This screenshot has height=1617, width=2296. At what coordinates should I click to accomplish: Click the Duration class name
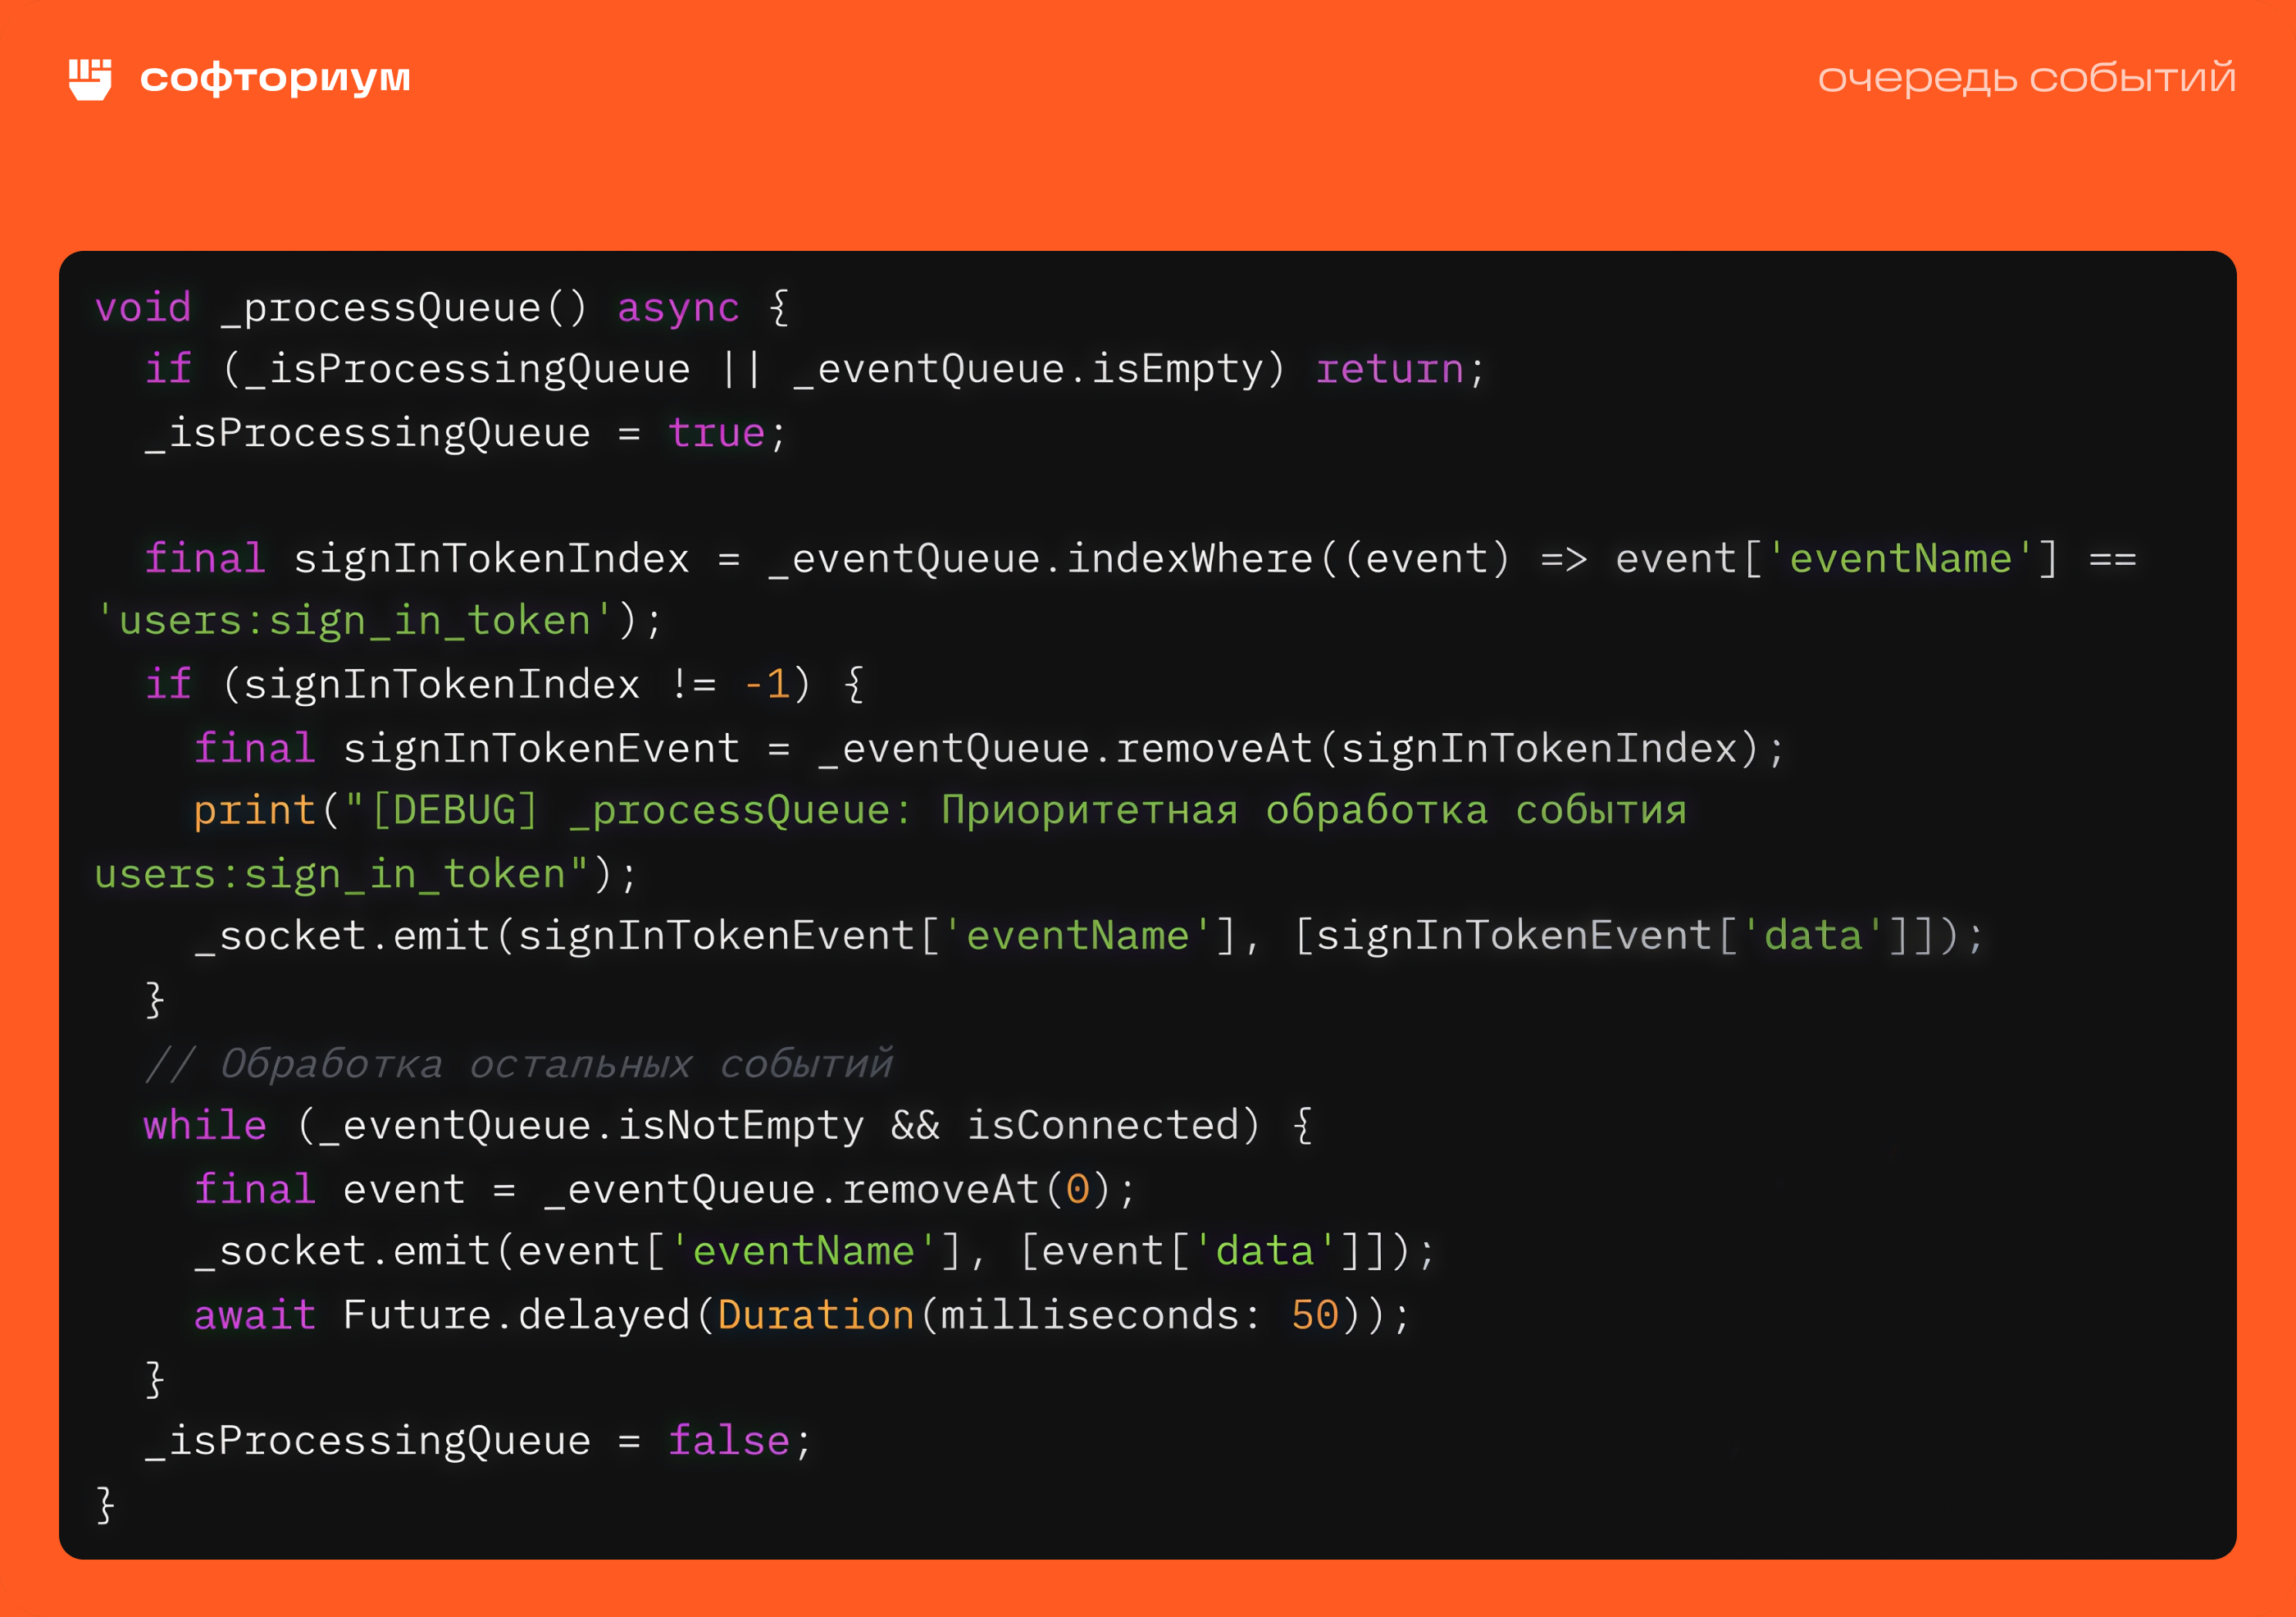[815, 1315]
